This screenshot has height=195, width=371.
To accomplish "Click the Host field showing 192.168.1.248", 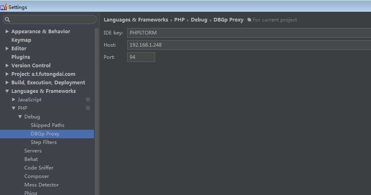I will pyautogui.click(x=249, y=45).
